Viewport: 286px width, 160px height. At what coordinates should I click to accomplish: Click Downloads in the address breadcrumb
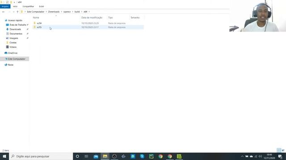coord(54,12)
